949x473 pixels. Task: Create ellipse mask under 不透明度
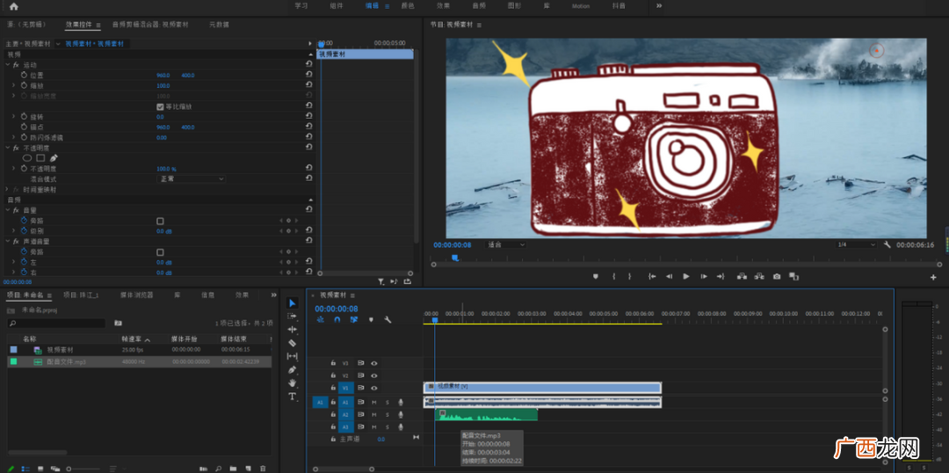tap(27, 158)
